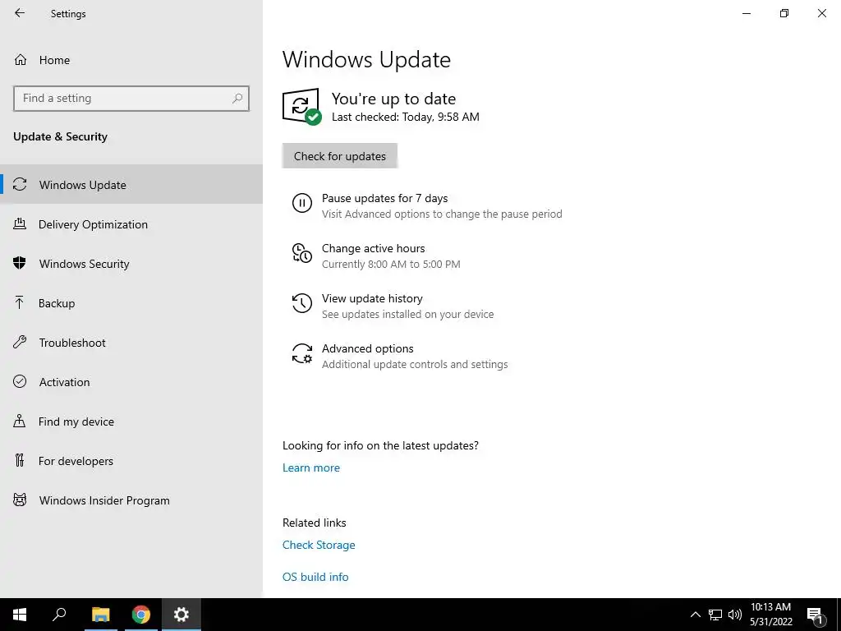Open the Troubleshoot section
The width and height of the screenshot is (841, 631).
click(x=131, y=343)
